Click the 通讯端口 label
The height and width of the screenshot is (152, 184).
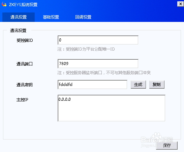pos(25,64)
